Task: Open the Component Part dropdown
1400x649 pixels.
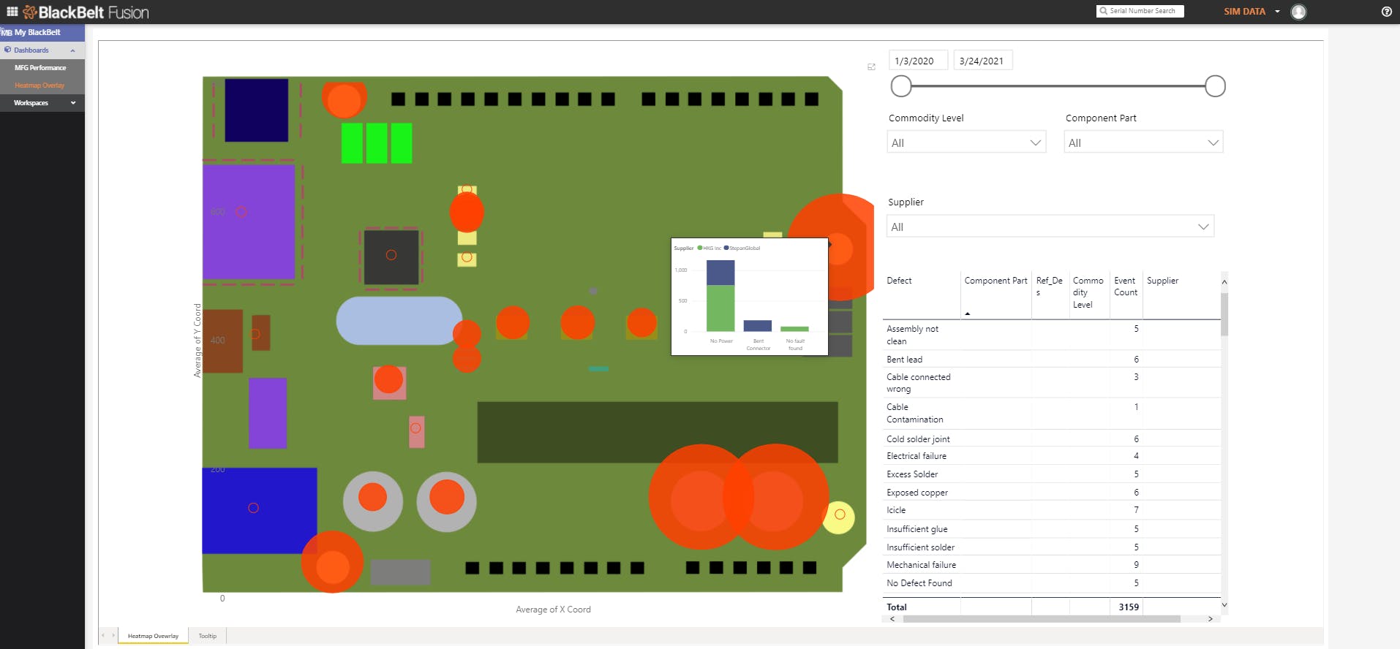Action: pos(1143,143)
